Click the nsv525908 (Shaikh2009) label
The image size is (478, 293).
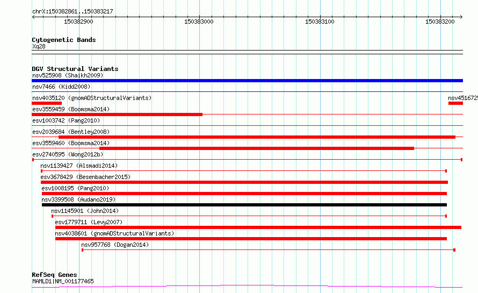[x=68, y=75]
